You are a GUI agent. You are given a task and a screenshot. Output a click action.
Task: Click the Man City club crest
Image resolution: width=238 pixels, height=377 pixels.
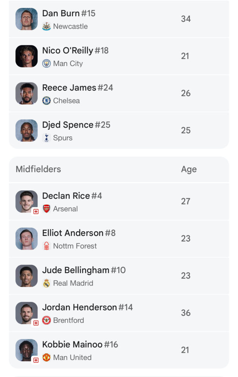[x=46, y=63]
